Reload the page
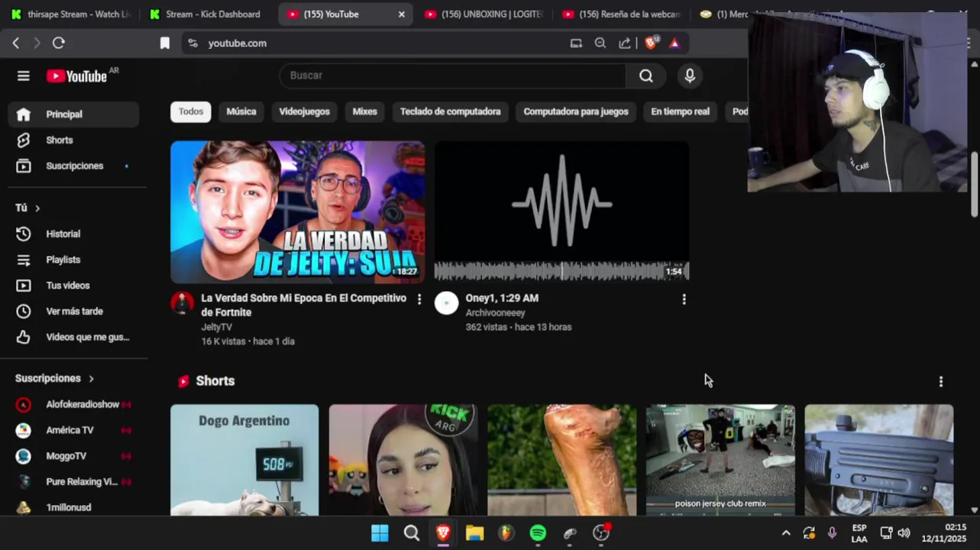The width and height of the screenshot is (980, 550). click(x=59, y=44)
